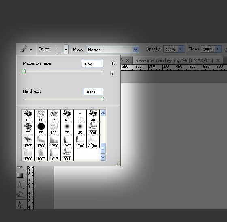Click the Hardness slider handle
The width and height of the screenshot is (227, 222).
point(102,99)
